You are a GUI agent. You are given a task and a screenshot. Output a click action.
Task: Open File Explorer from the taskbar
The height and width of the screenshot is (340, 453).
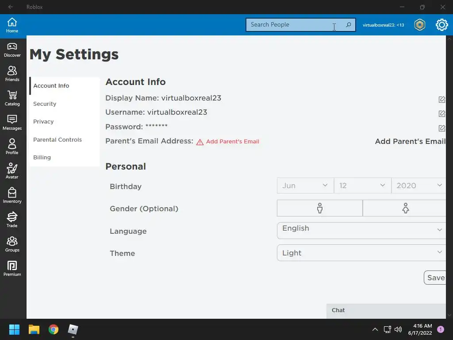coord(34,329)
